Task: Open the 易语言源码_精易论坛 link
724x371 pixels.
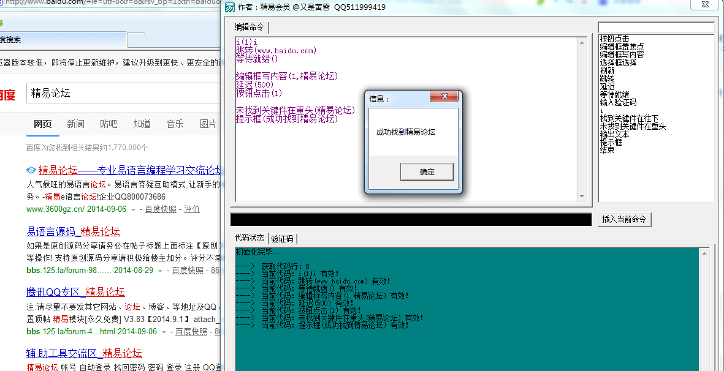Action: click(x=73, y=231)
